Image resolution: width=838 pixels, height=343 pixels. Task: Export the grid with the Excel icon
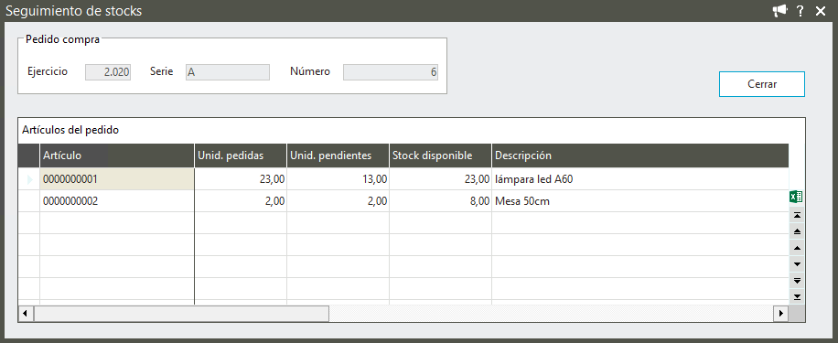tap(796, 197)
